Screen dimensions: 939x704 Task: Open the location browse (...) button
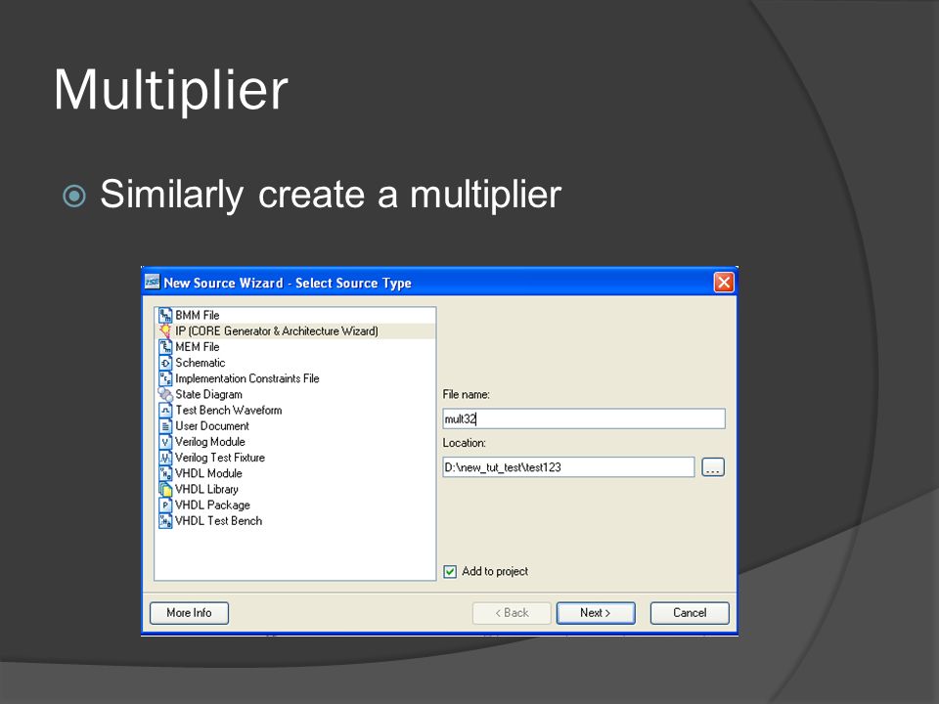click(x=713, y=467)
